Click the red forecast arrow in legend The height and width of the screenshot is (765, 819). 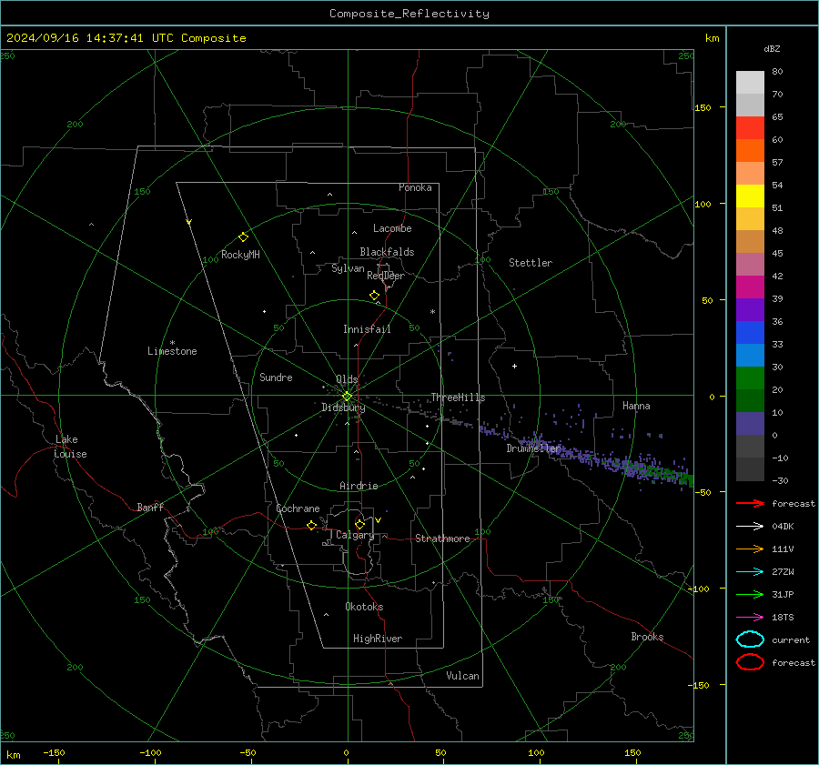point(750,503)
